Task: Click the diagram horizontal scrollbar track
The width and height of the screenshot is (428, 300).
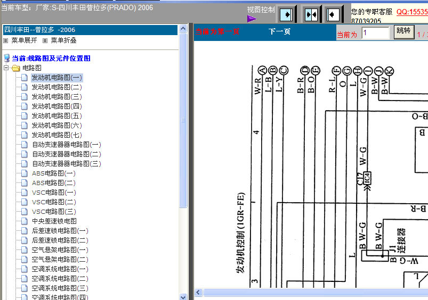Action: 315,293
